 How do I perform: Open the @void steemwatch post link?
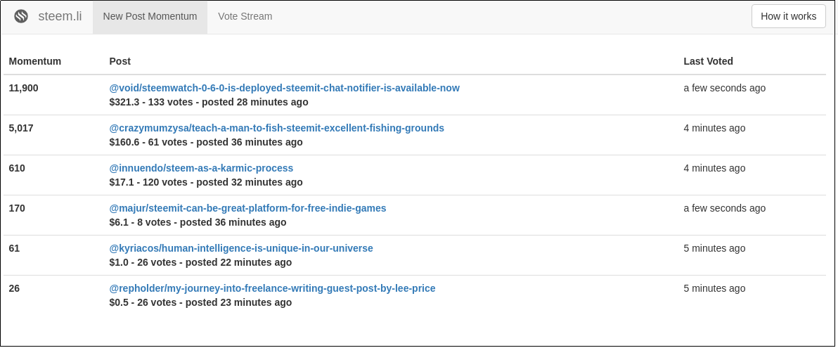284,88
